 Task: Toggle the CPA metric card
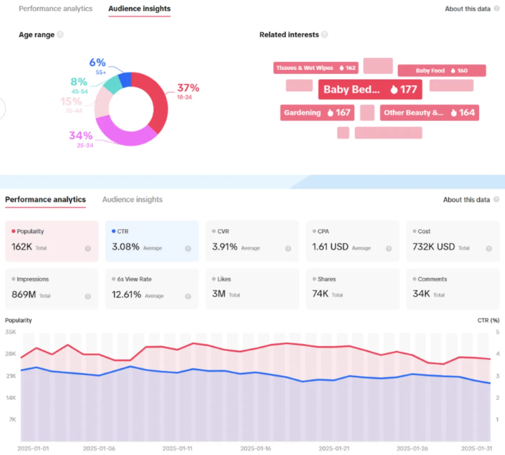(353, 241)
